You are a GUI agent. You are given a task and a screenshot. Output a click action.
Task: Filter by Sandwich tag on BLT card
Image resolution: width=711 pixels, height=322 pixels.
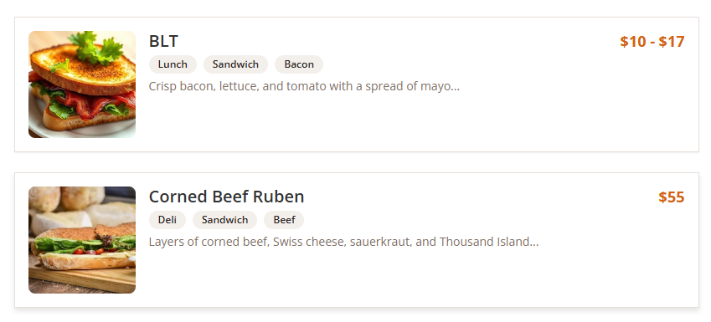(236, 64)
